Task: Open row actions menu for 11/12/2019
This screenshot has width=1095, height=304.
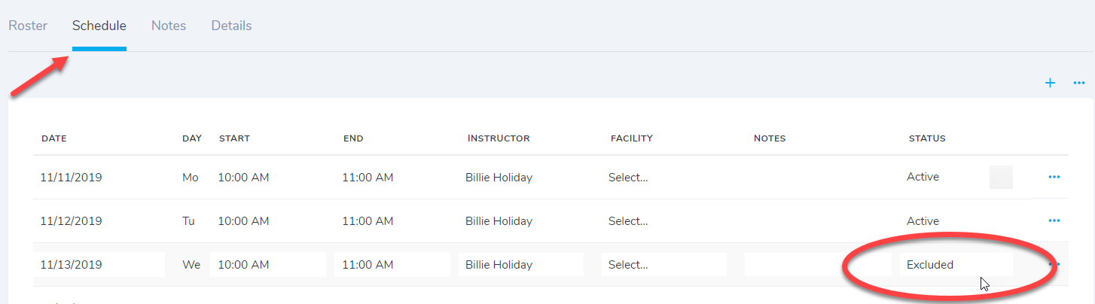Action: coord(1054,221)
